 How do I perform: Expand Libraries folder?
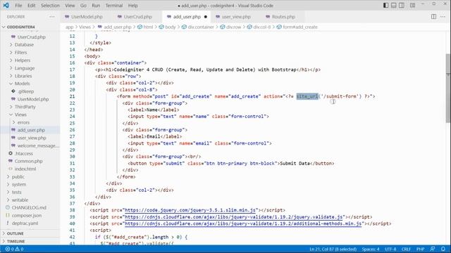[x=23, y=76]
